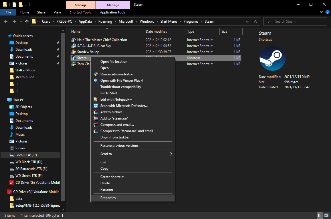Screen dimensions: 331x219
Task: Sort by Date modified column header
Action: coord(165,32)
